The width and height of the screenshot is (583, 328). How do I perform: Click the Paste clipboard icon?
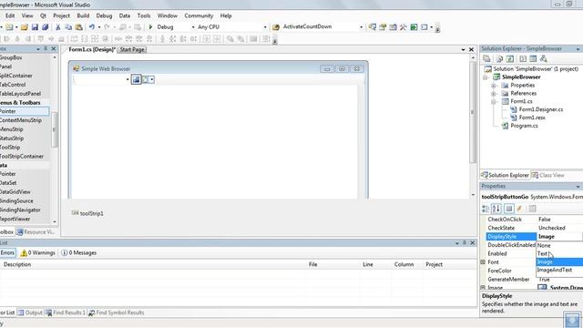pos(79,27)
